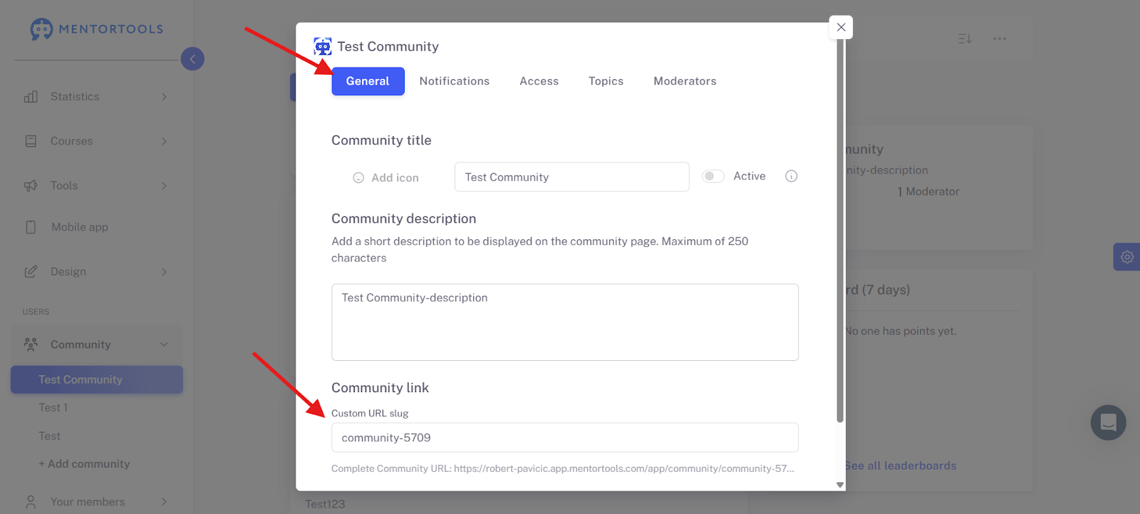This screenshot has height=514, width=1140.
Task: Open the chat support bubble
Action: [1108, 422]
